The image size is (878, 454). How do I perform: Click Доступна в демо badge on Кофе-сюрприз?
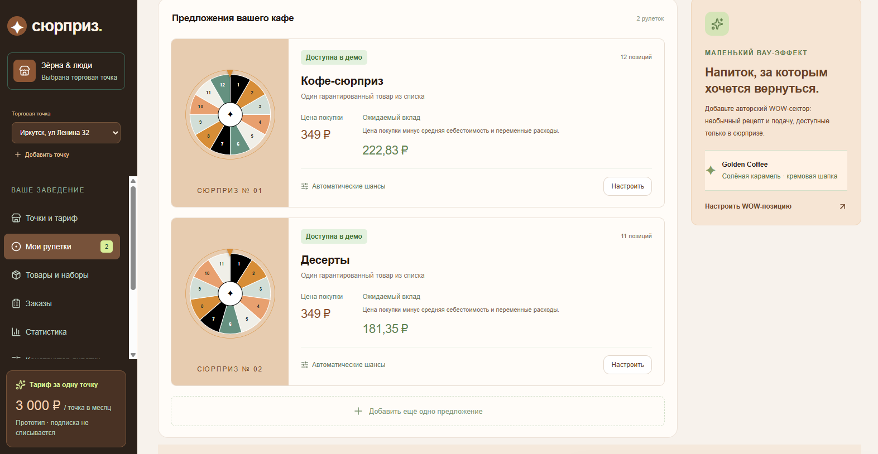tap(334, 57)
